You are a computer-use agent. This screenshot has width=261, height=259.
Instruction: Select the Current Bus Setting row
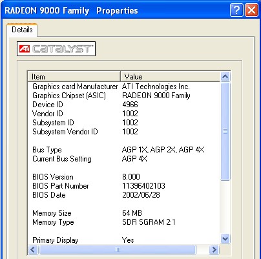[124, 159]
